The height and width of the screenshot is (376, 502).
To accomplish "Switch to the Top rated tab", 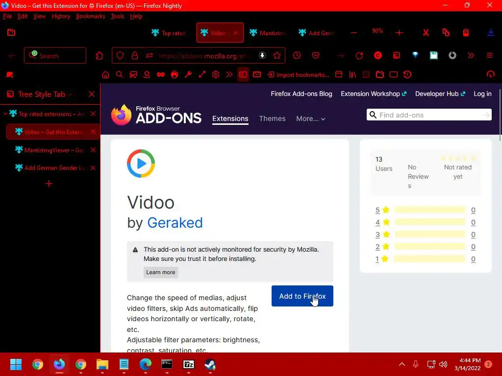I will click(x=169, y=33).
